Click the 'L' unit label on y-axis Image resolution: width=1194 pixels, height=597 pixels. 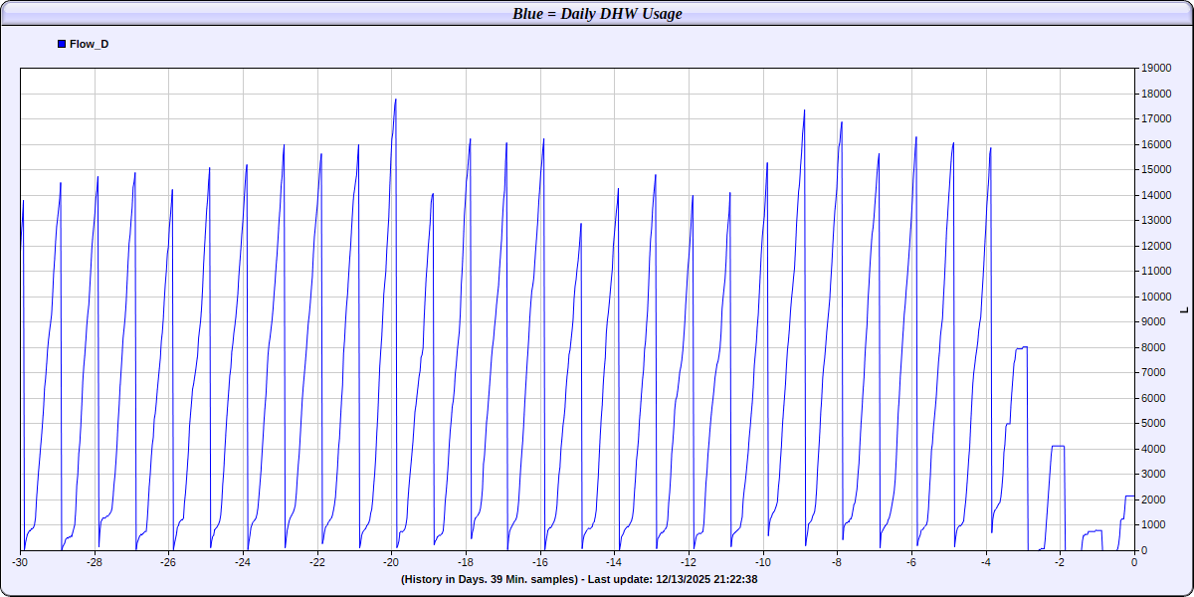[1183, 309]
